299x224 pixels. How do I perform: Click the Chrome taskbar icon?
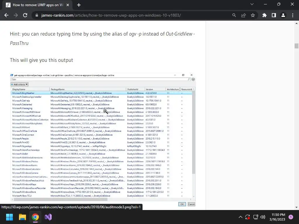tap(35, 217)
